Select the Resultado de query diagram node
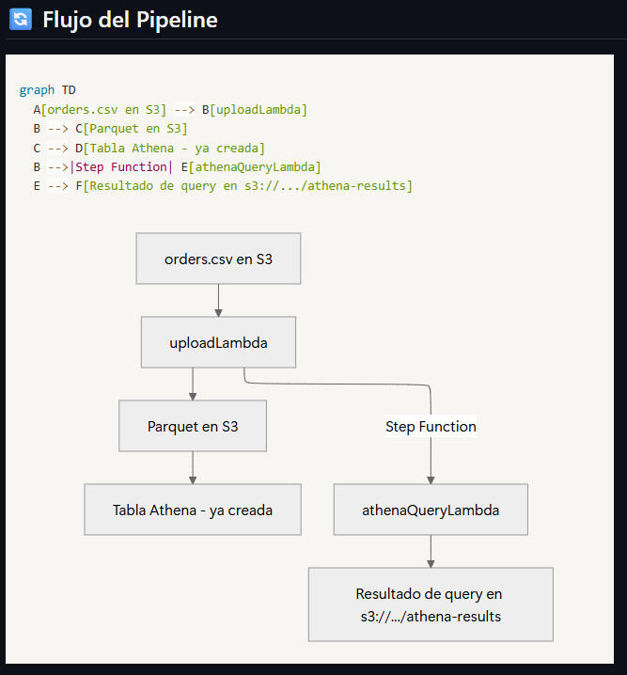Screen dimensions: 627x675 tap(431, 604)
